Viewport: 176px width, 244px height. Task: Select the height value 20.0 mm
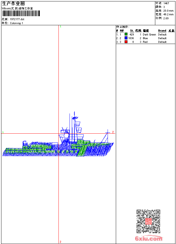click(x=168, y=11)
